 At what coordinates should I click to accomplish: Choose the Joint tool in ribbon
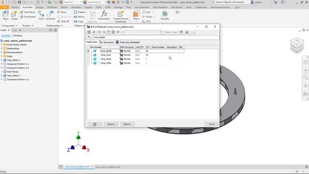[41, 15]
